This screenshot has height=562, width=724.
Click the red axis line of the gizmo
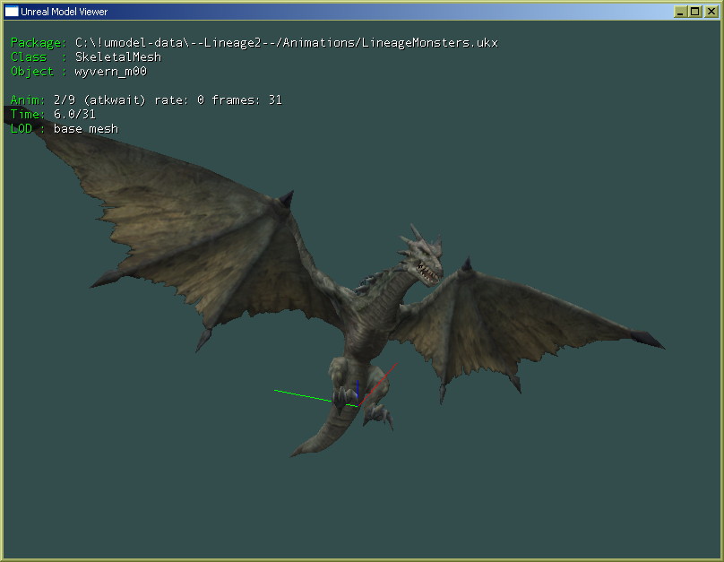point(379,384)
